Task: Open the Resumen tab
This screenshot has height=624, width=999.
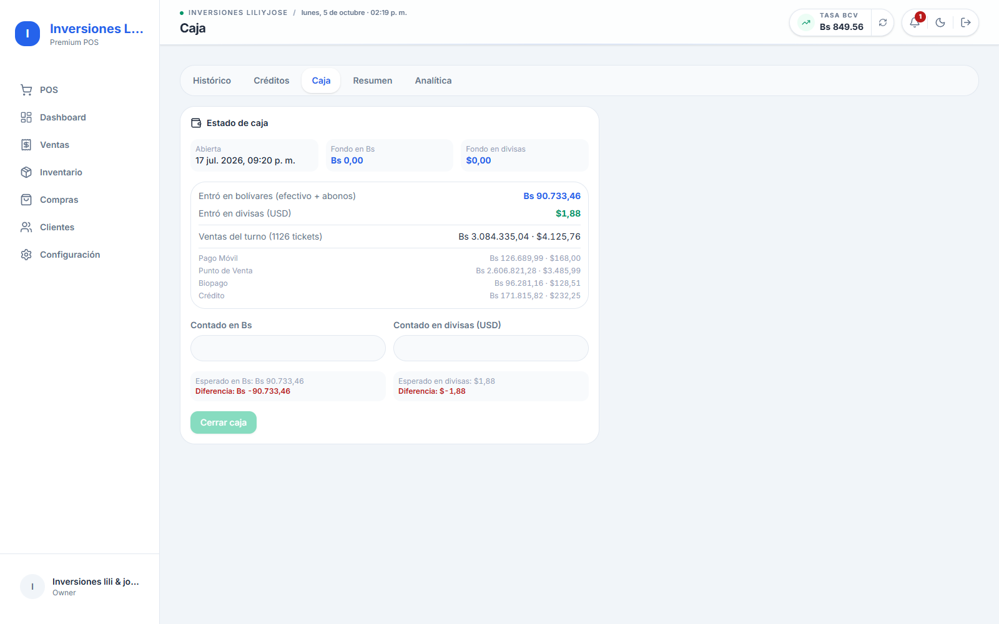Action: (x=373, y=80)
